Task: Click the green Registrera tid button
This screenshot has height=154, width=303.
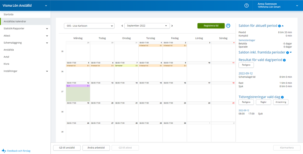Action: [211, 26]
